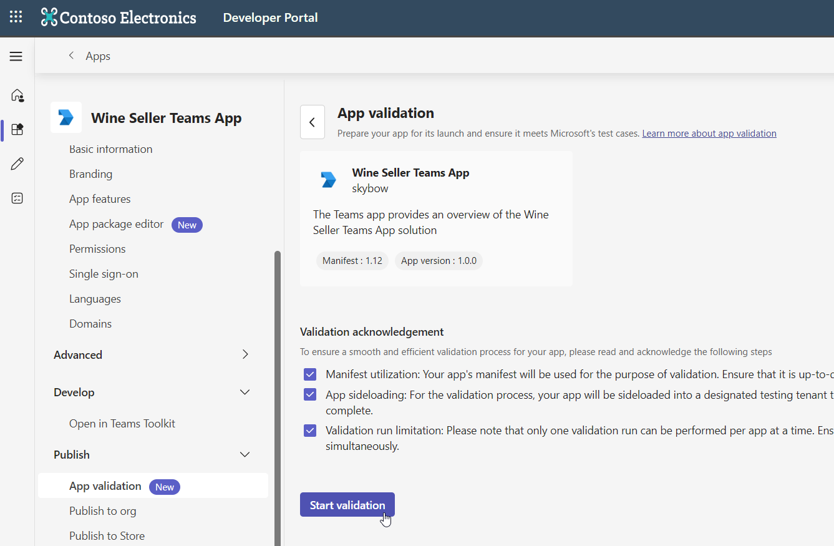Open Publish to Store page
Image resolution: width=834 pixels, height=546 pixels.
pyautogui.click(x=107, y=536)
